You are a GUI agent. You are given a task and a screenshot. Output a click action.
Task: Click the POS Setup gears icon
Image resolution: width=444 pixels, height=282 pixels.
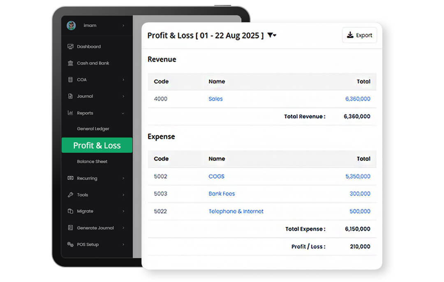click(x=70, y=244)
